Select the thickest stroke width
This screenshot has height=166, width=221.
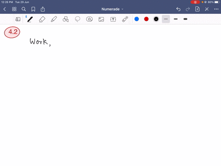[186, 19]
